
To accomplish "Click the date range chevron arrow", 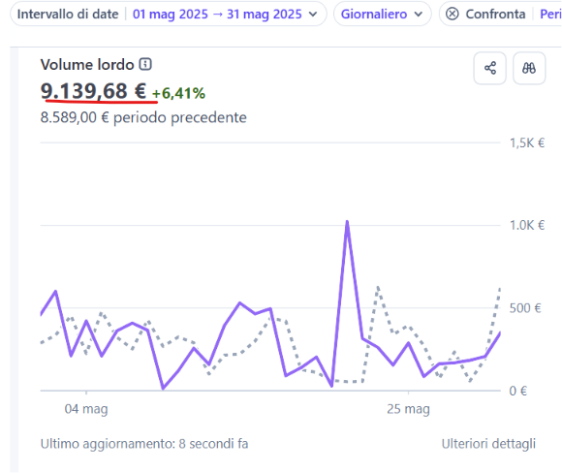I will point(313,15).
